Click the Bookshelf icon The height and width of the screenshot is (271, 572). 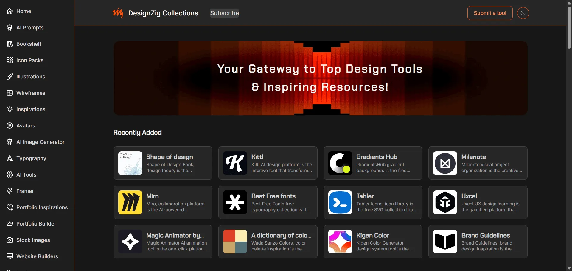10,44
